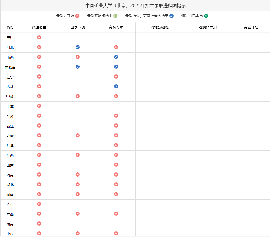Click 福建 高校专项 red status icon
The height and width of the screenshot is (237, 270).
116,145
